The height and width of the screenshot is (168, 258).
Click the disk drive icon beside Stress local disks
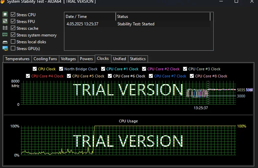tap(5, 42)
